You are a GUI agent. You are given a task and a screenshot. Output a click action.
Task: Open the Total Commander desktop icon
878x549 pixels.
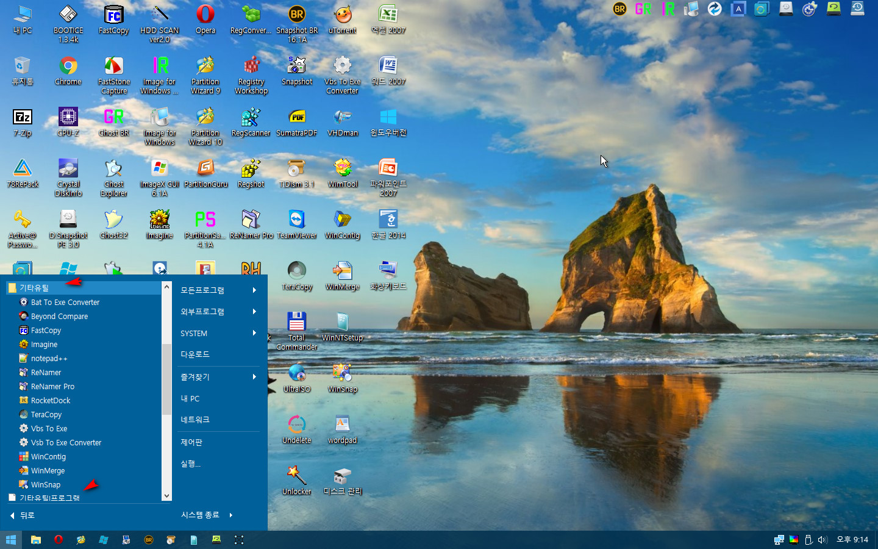[x=297, y=331]
